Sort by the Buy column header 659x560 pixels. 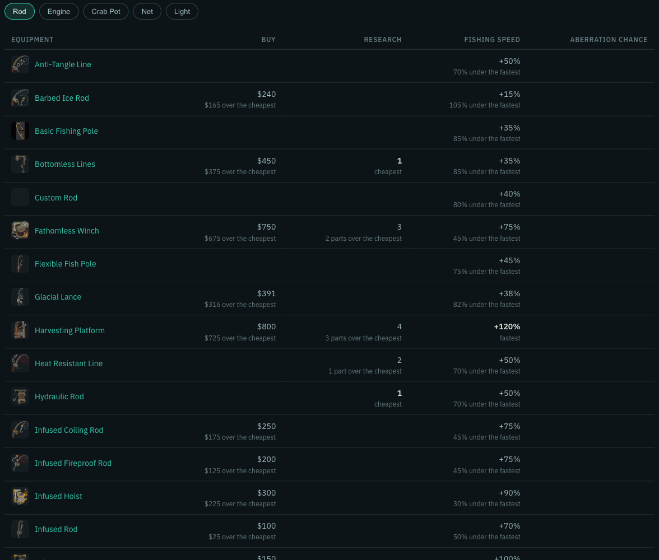268,40
